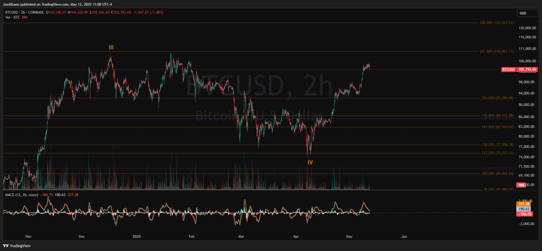Click the red BTCUSD price-line tag
The height and width of the screenshot is (251, 542).
508,70
